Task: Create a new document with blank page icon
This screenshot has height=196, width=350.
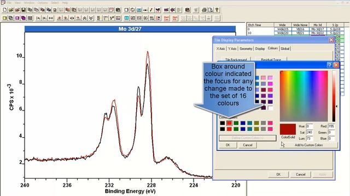Action: [x=5, y=10]
